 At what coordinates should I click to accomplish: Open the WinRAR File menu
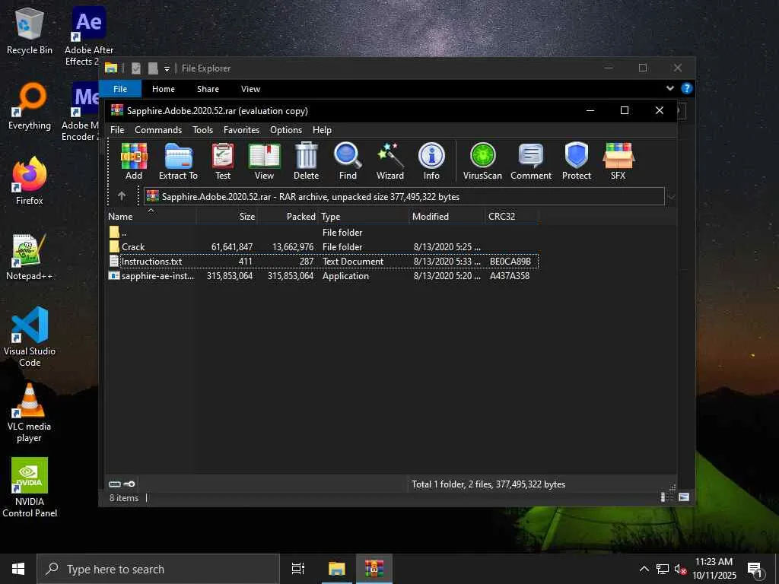coord(117,129)
